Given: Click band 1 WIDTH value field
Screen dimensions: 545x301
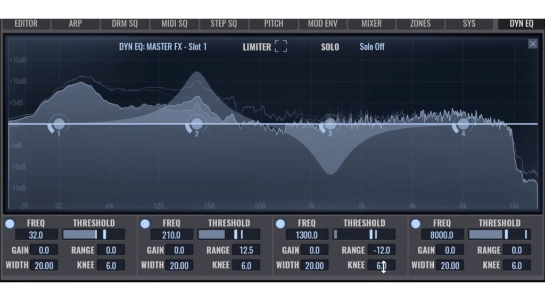Looking at the screenshot, I should tap(44, 265).
